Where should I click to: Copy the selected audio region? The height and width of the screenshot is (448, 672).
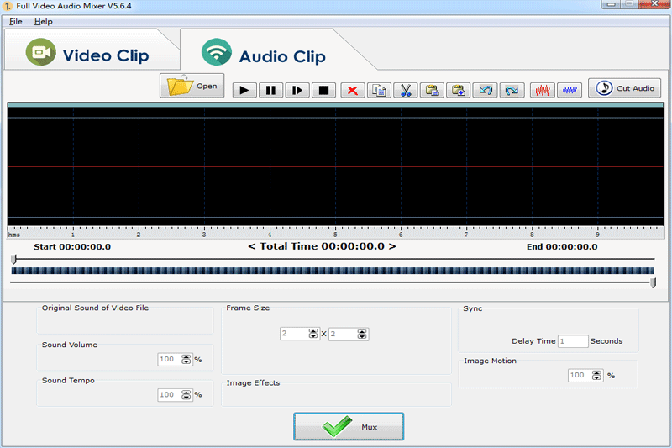pyautogui.click(x=380, y=90)
